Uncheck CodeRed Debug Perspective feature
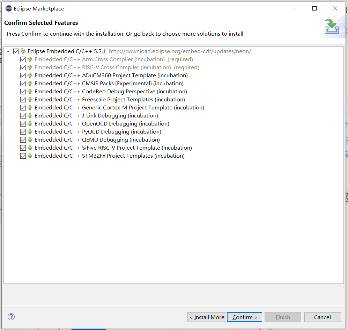 click(x=23, y=92)
